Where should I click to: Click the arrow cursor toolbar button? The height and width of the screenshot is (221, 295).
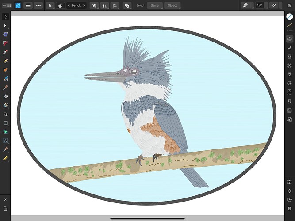pos(50,5)
